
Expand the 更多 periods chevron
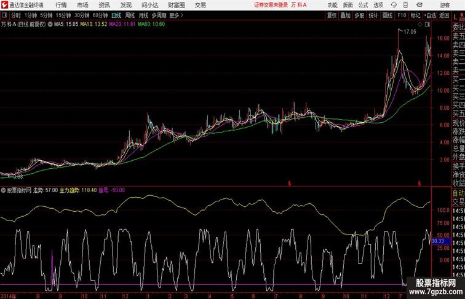182,15
